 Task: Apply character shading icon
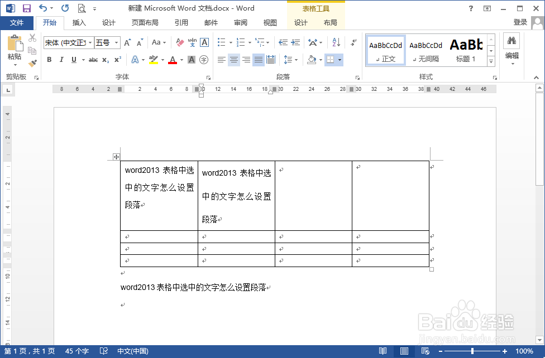[x=192, y=60]
